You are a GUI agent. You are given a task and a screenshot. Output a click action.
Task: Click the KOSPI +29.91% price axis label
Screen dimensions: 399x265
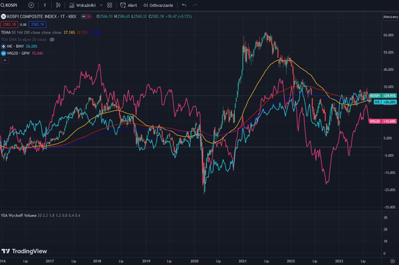[x=383, y=96]
